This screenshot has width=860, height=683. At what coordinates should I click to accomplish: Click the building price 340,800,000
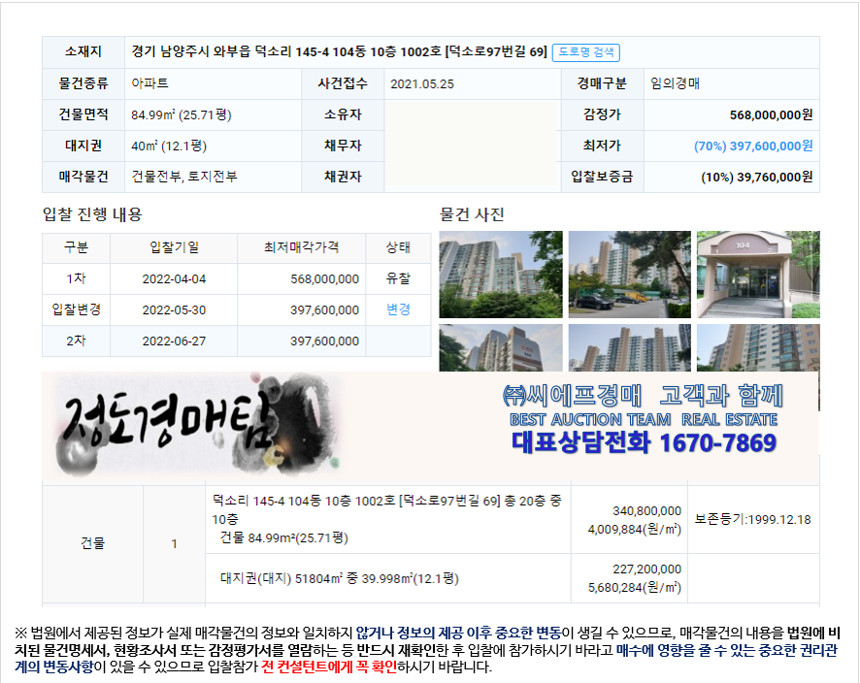646,511
